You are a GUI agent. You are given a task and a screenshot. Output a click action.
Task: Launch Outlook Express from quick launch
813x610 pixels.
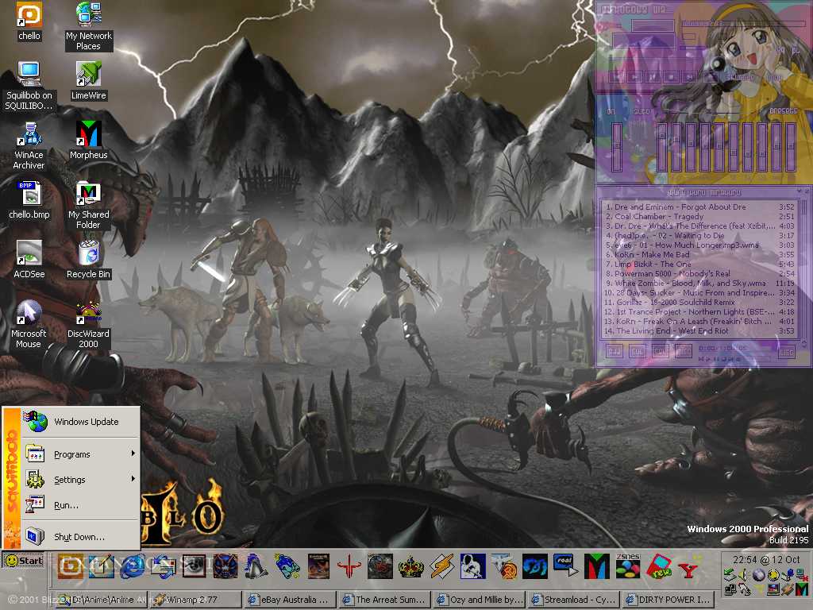[164, 566]
